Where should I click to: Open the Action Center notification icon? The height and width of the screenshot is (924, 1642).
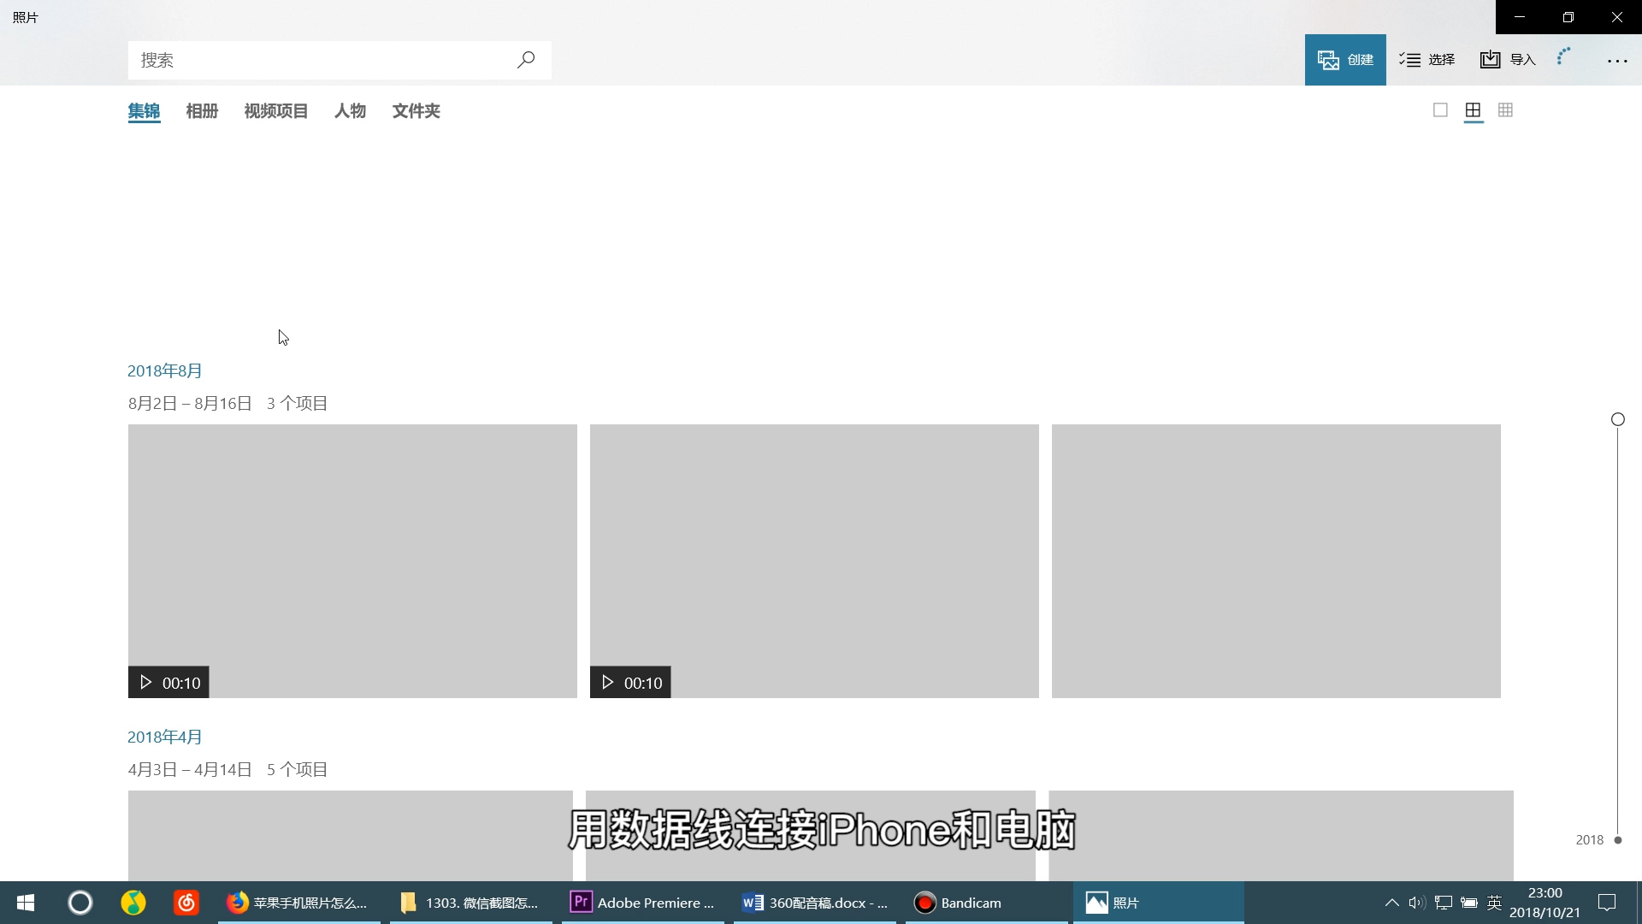tap(1607, 903)
